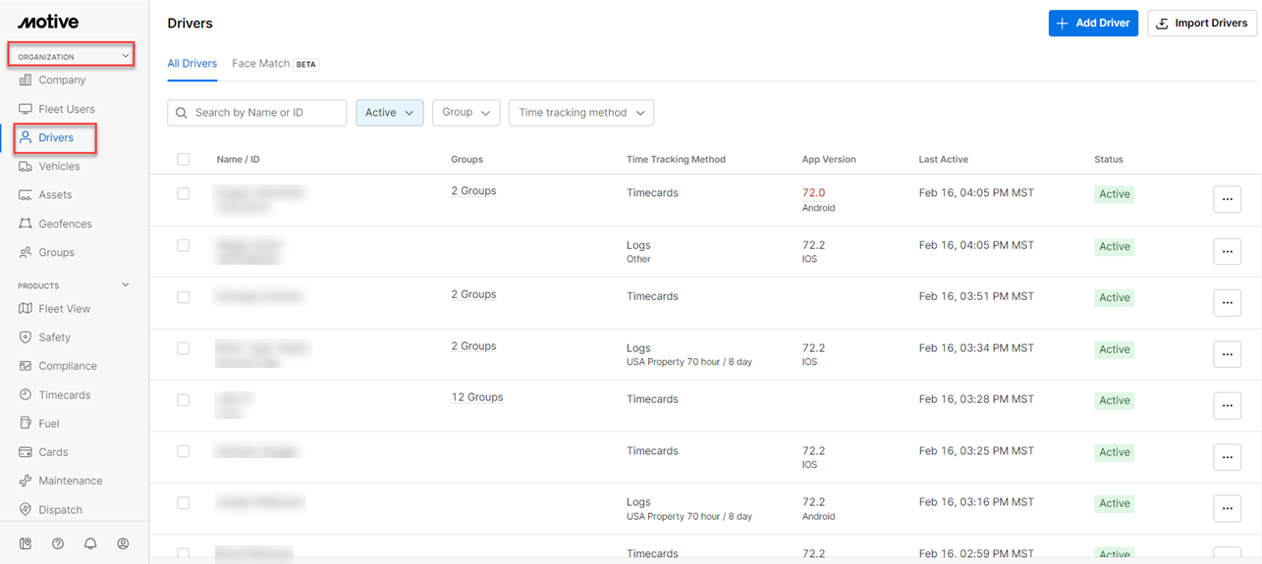Collapse the Products section chevron
This screenshot has width=1262, height=564.
pos(125,285)
